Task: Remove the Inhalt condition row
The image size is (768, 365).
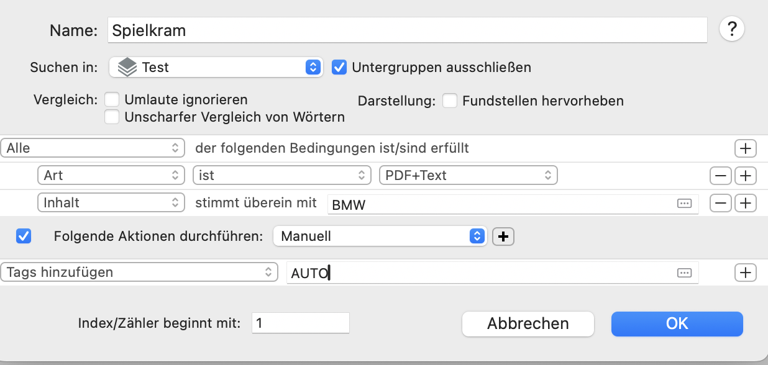Action: (x=720, y=203)
